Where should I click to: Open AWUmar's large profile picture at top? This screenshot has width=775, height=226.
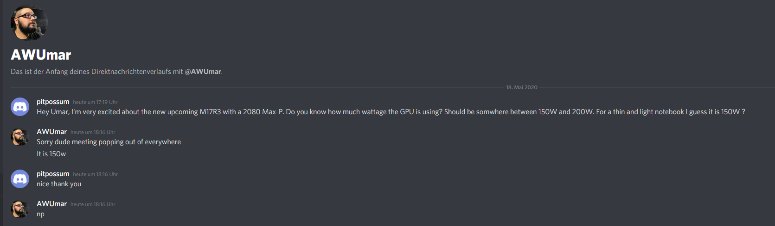pos(29,23)
